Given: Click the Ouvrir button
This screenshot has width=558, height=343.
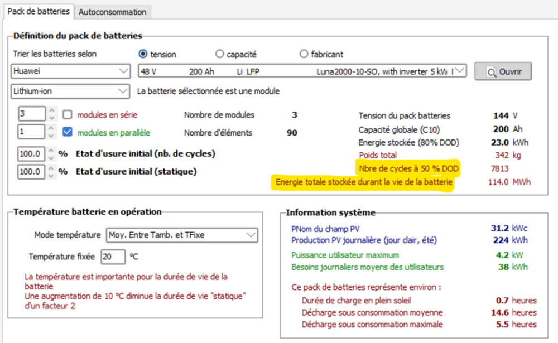Looking at the screenshot, I should pyautogui.click(x=502, y=72).
